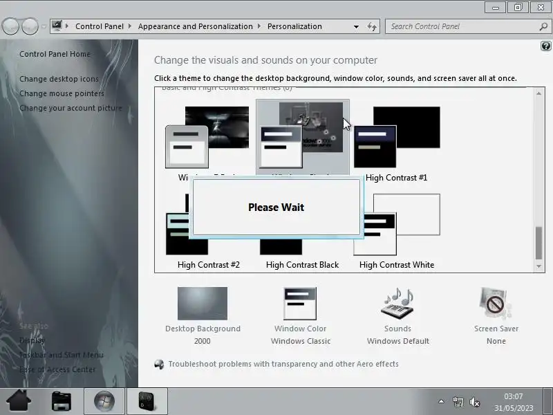The height and width of the screenshot is (415, 553).
Task: Open the recent pages dropdown arrow
Action: coord(44,26)
